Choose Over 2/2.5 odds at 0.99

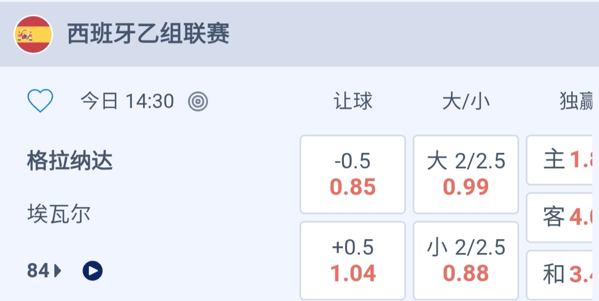tap(466, 174)
